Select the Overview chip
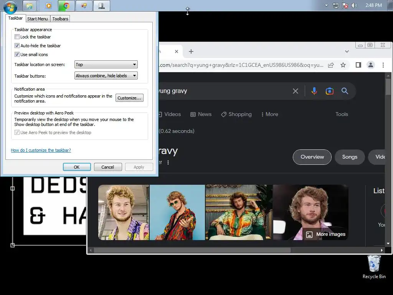 pyautogui.click(x=312, y=157)
